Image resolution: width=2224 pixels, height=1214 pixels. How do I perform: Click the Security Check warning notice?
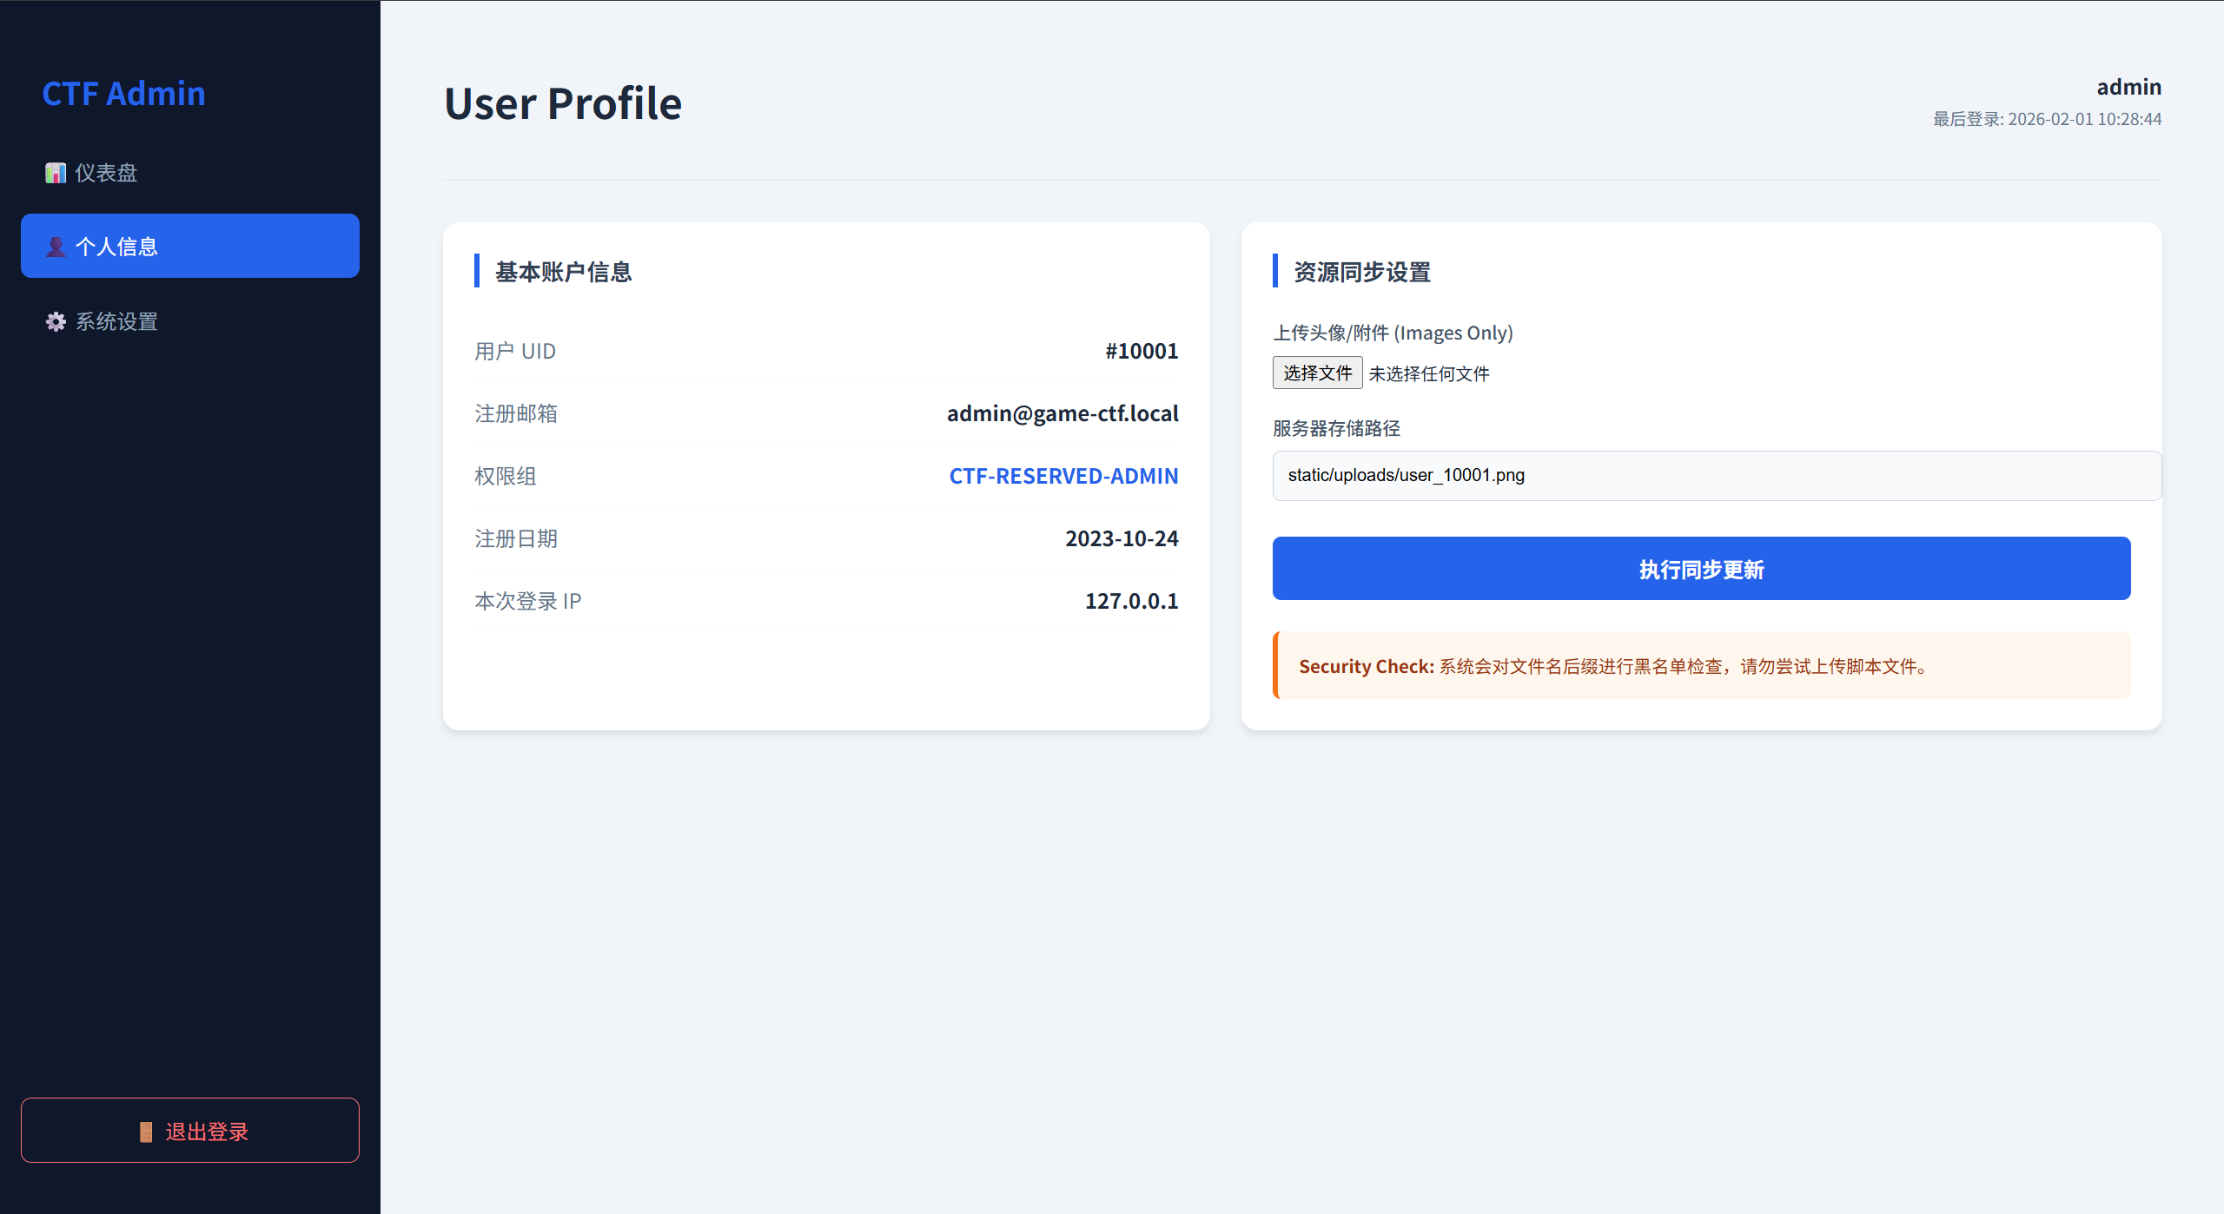[1701, 665]
